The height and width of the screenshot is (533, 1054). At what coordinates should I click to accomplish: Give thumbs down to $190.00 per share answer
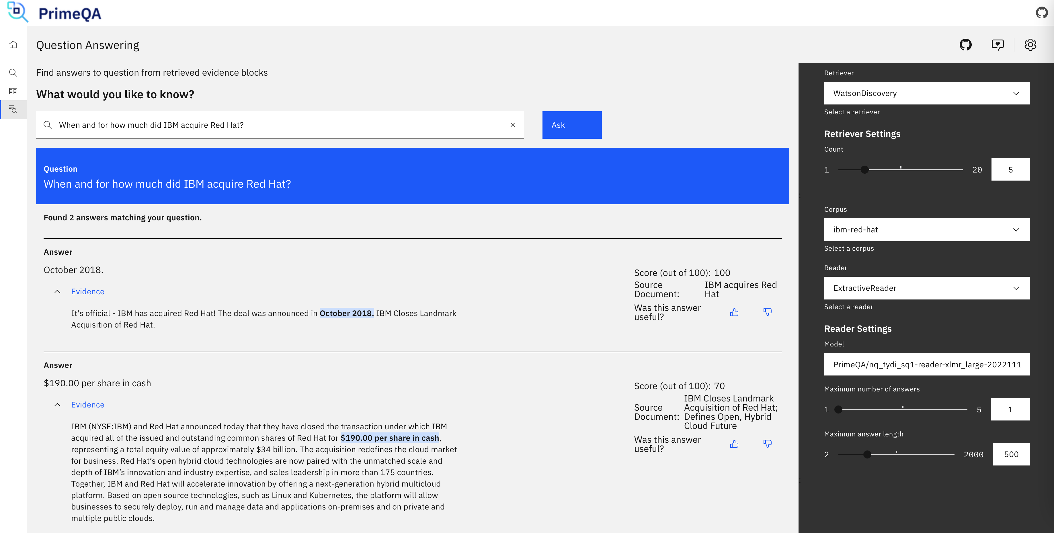click(x=768, y=444)
